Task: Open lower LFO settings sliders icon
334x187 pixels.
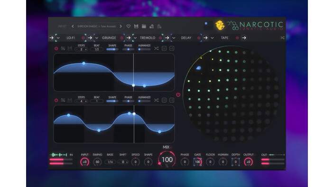Action: click(x=63, y=100)
